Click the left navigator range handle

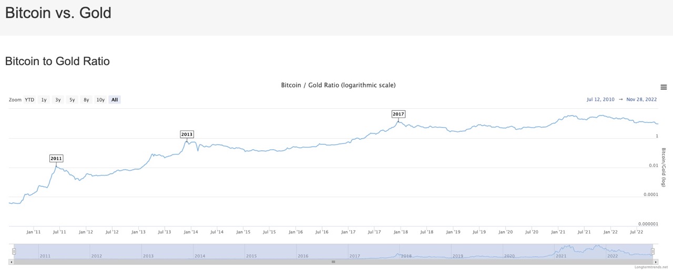[14, 252]
